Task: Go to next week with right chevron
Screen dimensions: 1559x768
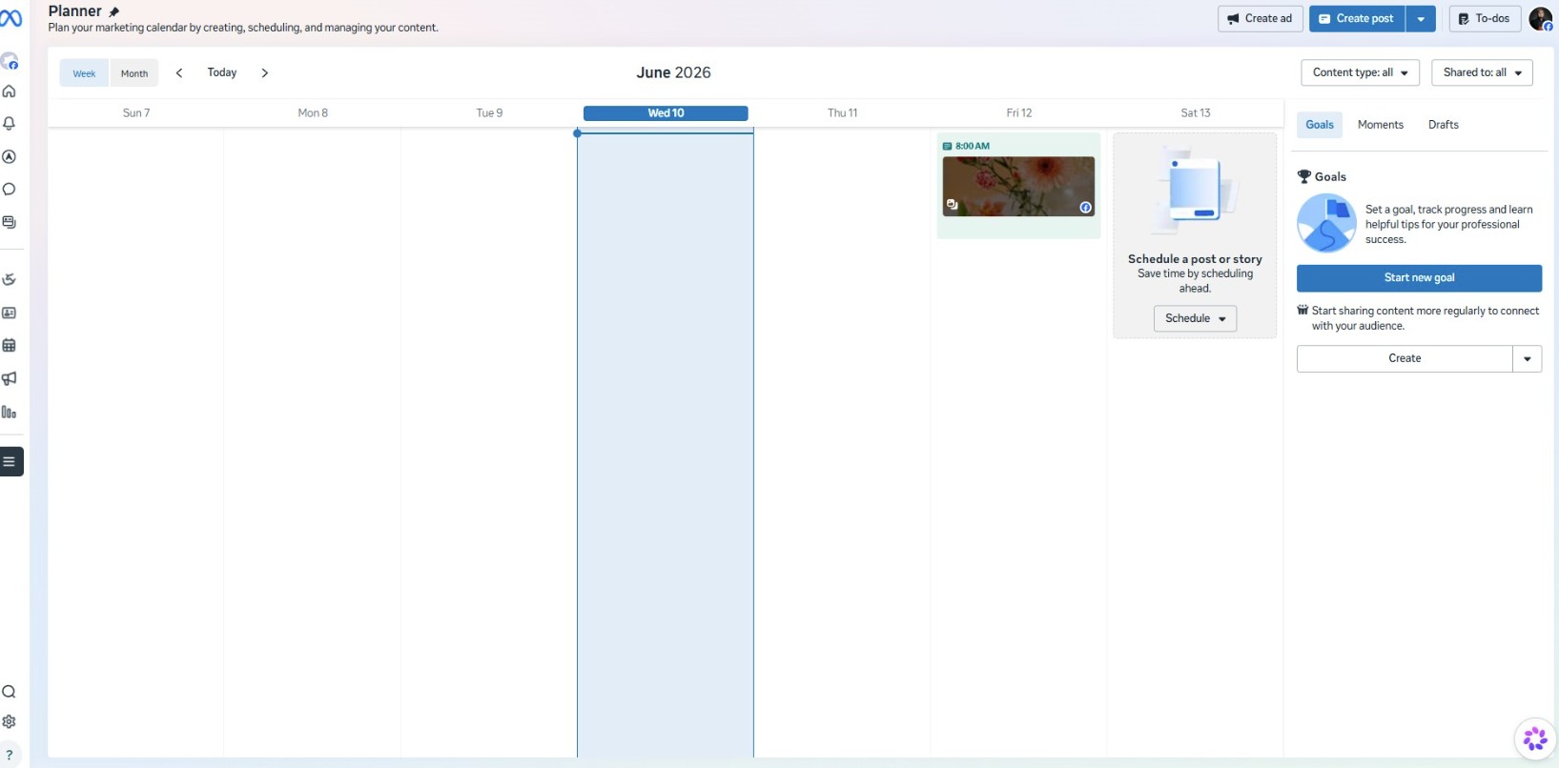Action: pos(265,72)
